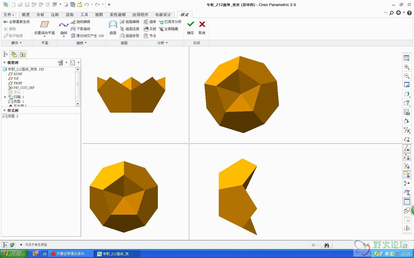Toggle the windows switch icon in quick toolbar

pyautogui.click(x=55, y=5)
